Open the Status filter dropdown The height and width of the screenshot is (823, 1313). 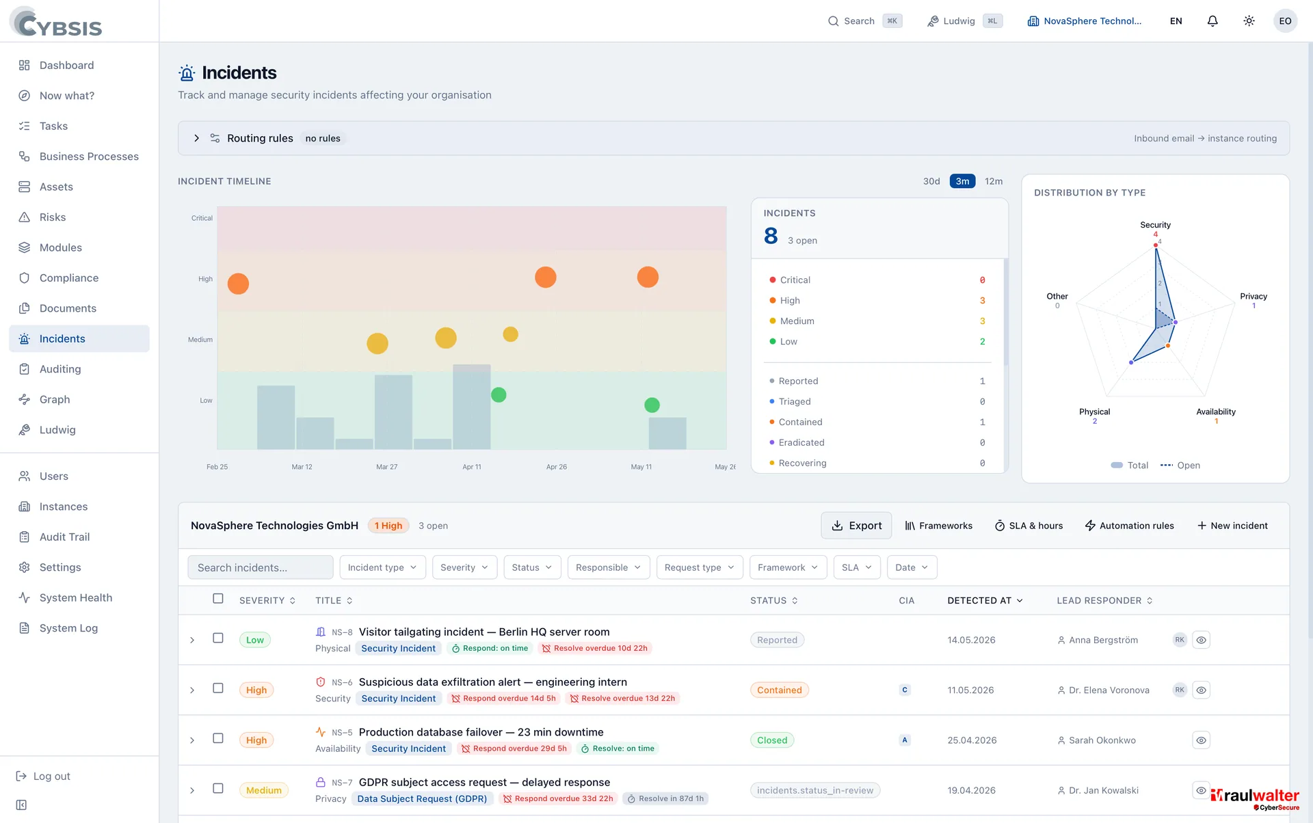click(532, 567)
